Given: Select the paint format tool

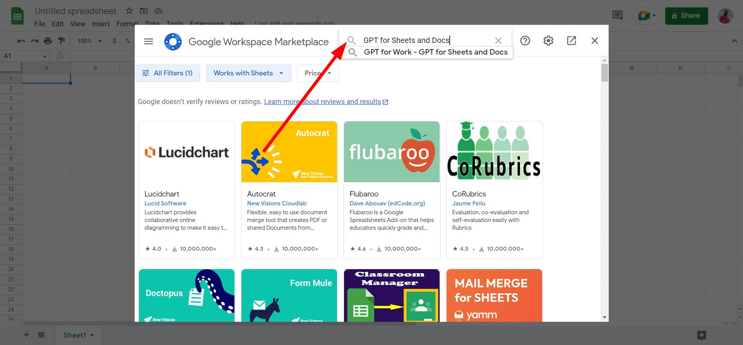Looking at the screenshot, I should point(61,41).
